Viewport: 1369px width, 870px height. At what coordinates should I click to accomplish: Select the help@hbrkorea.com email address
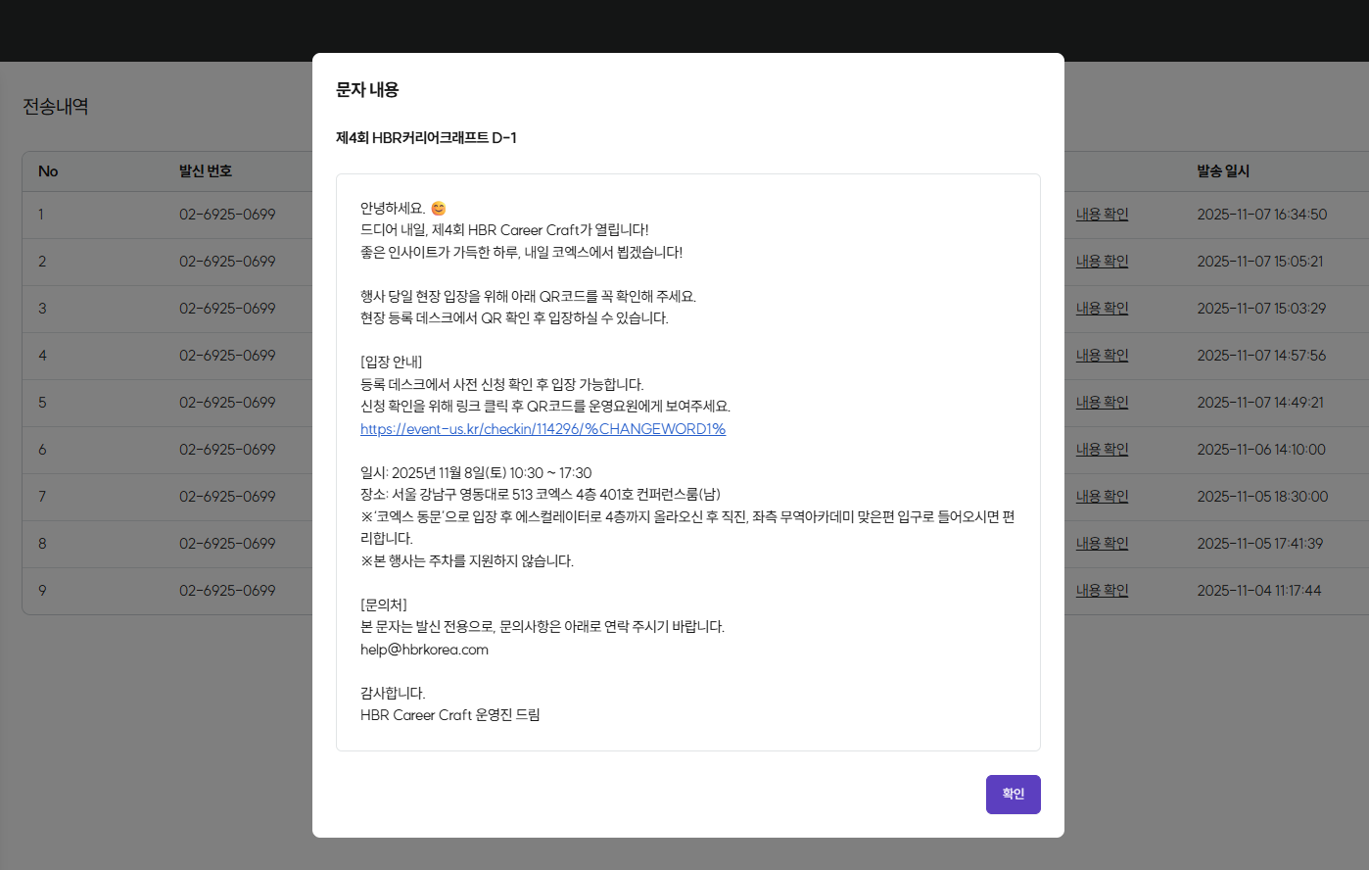pos(424,649)
